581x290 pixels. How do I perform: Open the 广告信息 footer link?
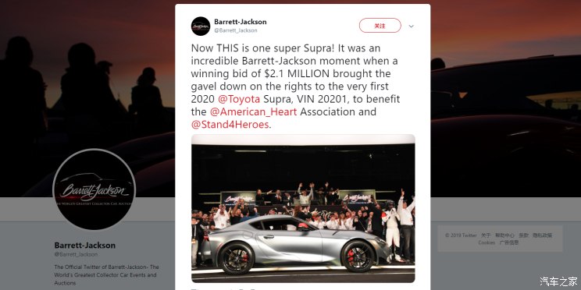(509, 242)
